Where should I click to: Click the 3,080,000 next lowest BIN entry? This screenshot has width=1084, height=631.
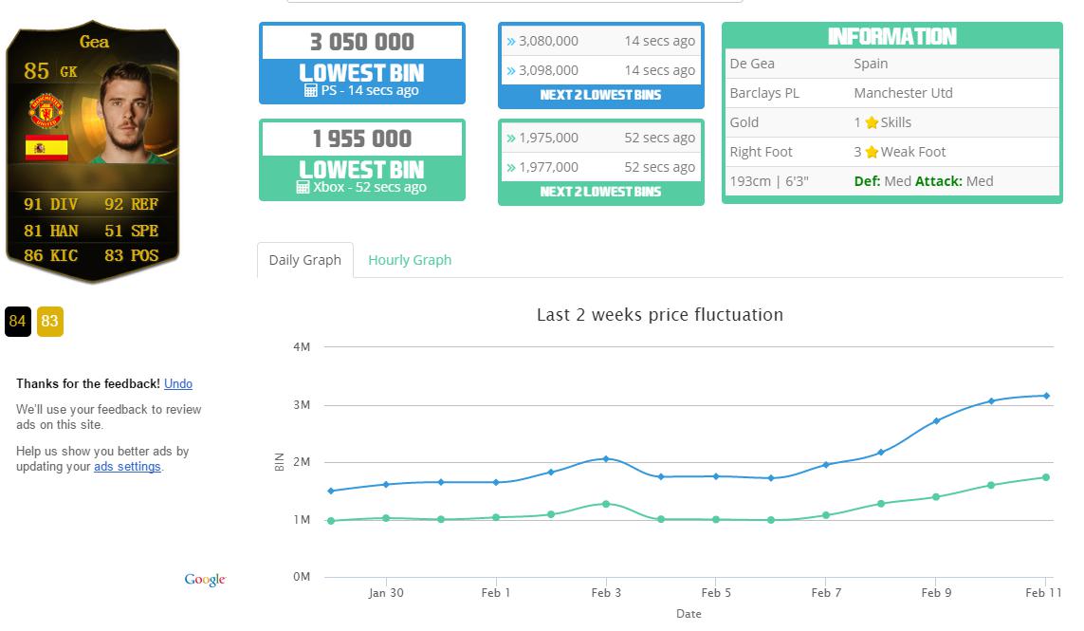(600, 41)
